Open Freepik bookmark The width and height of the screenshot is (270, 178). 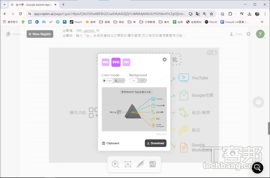234,22
